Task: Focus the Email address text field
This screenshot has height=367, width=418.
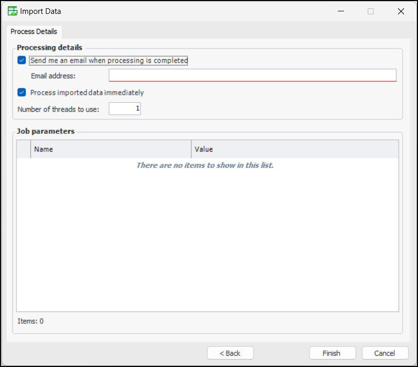Action: click(252, 76)
